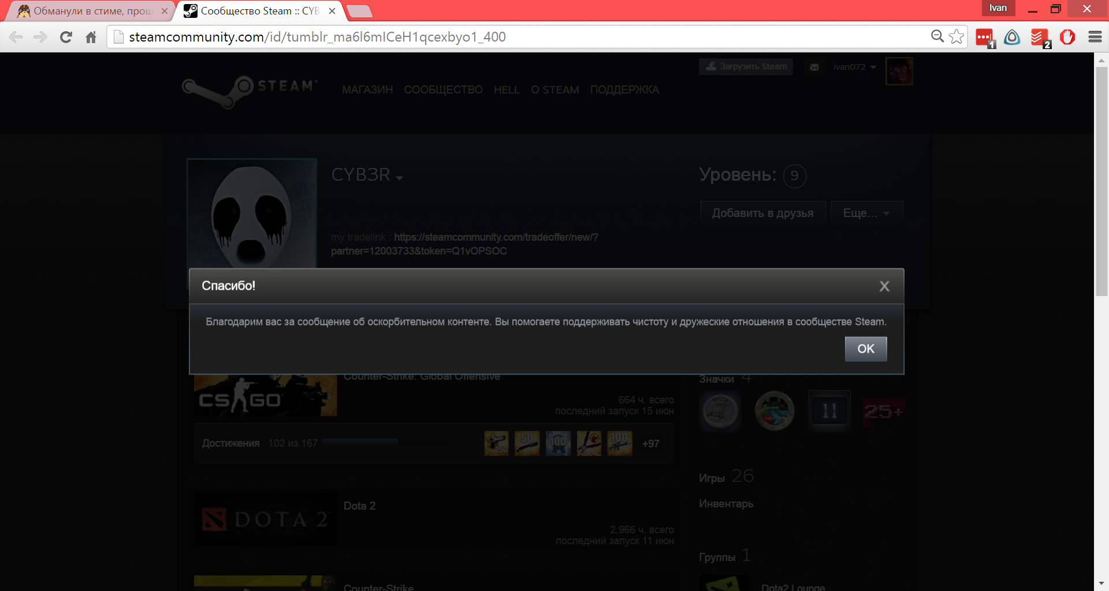Open the HELL menu item
Screen dimensions: 1109x591
[x=507, y=90]
